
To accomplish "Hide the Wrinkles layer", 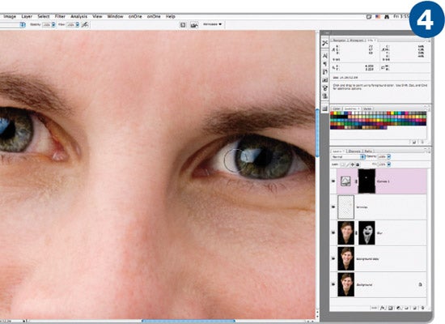I will pyautogui.click(x=333, y=207).
